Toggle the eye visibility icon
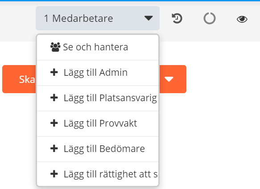 pyautogui.click(x=242, y=19)
